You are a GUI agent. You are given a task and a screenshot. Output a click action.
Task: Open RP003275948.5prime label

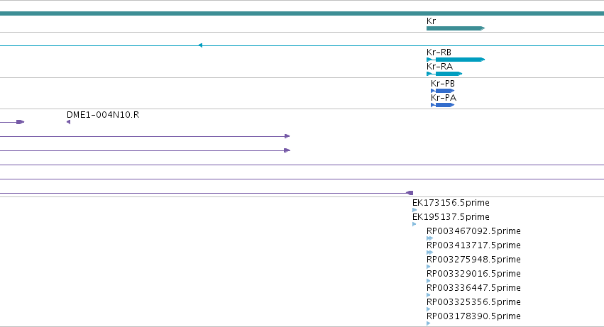point(473,260)
